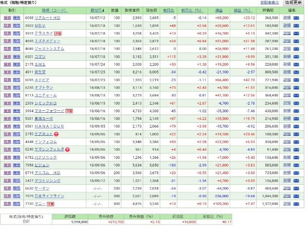Sort by the 損益 column header
The height and width of the screenshot is (226, 307).
(x=219, y=11)
